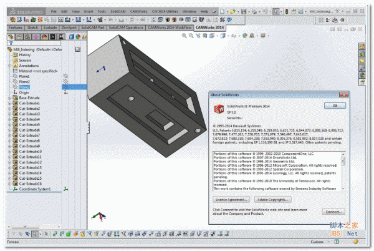Open the PropertyManager tab icon
Viewport: 374px width, 251px height.
pyautogui.click(x=19, y=37)
